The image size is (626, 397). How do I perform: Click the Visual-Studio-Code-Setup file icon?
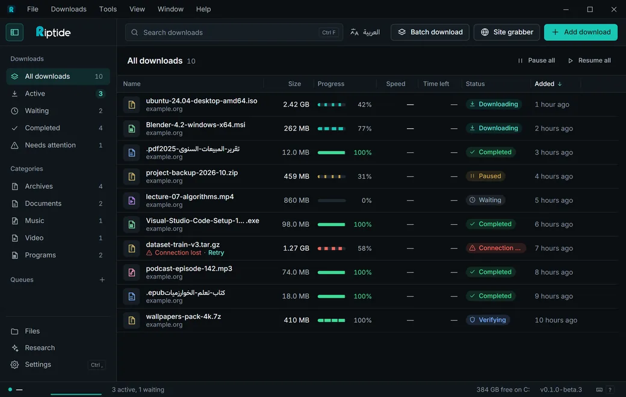tap(131, 224)
